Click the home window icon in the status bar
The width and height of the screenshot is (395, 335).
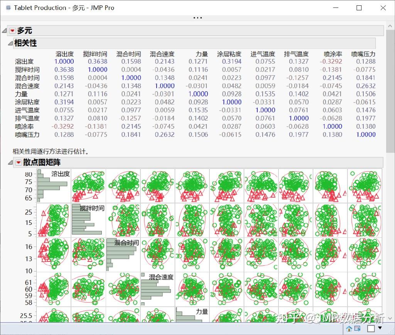[x=349, y=328]
